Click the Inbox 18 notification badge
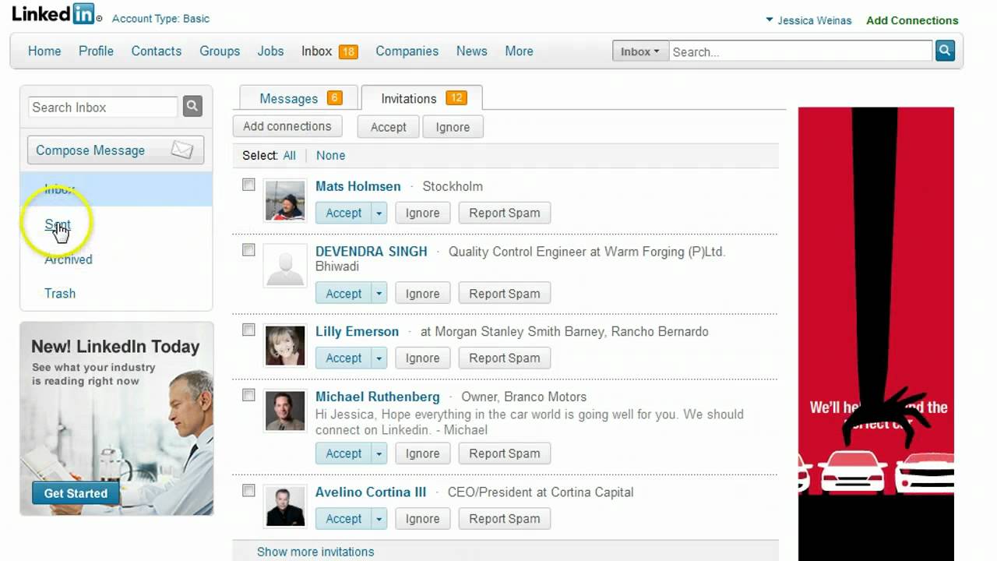 click(348, 51)
